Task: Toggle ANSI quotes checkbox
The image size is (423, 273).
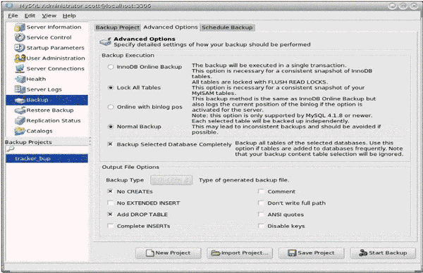Action: (261, 215)
